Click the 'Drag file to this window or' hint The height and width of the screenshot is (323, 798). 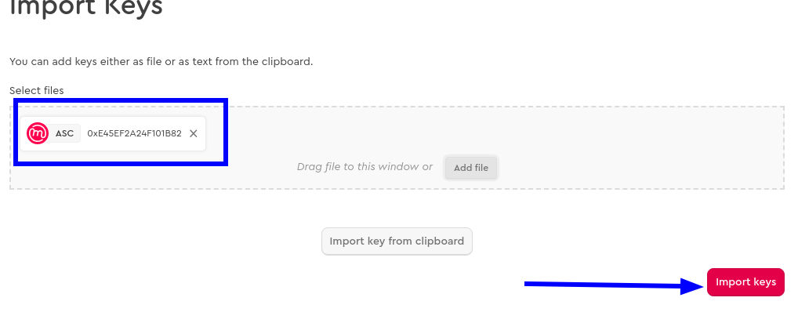click(365, 167)
